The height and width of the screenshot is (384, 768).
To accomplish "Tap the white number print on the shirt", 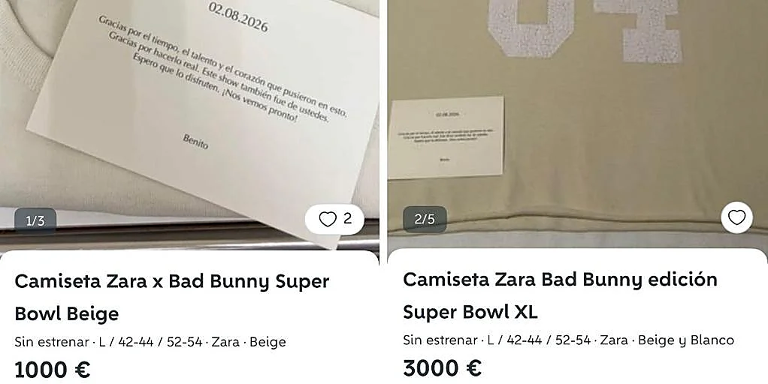I will (586, 29).
